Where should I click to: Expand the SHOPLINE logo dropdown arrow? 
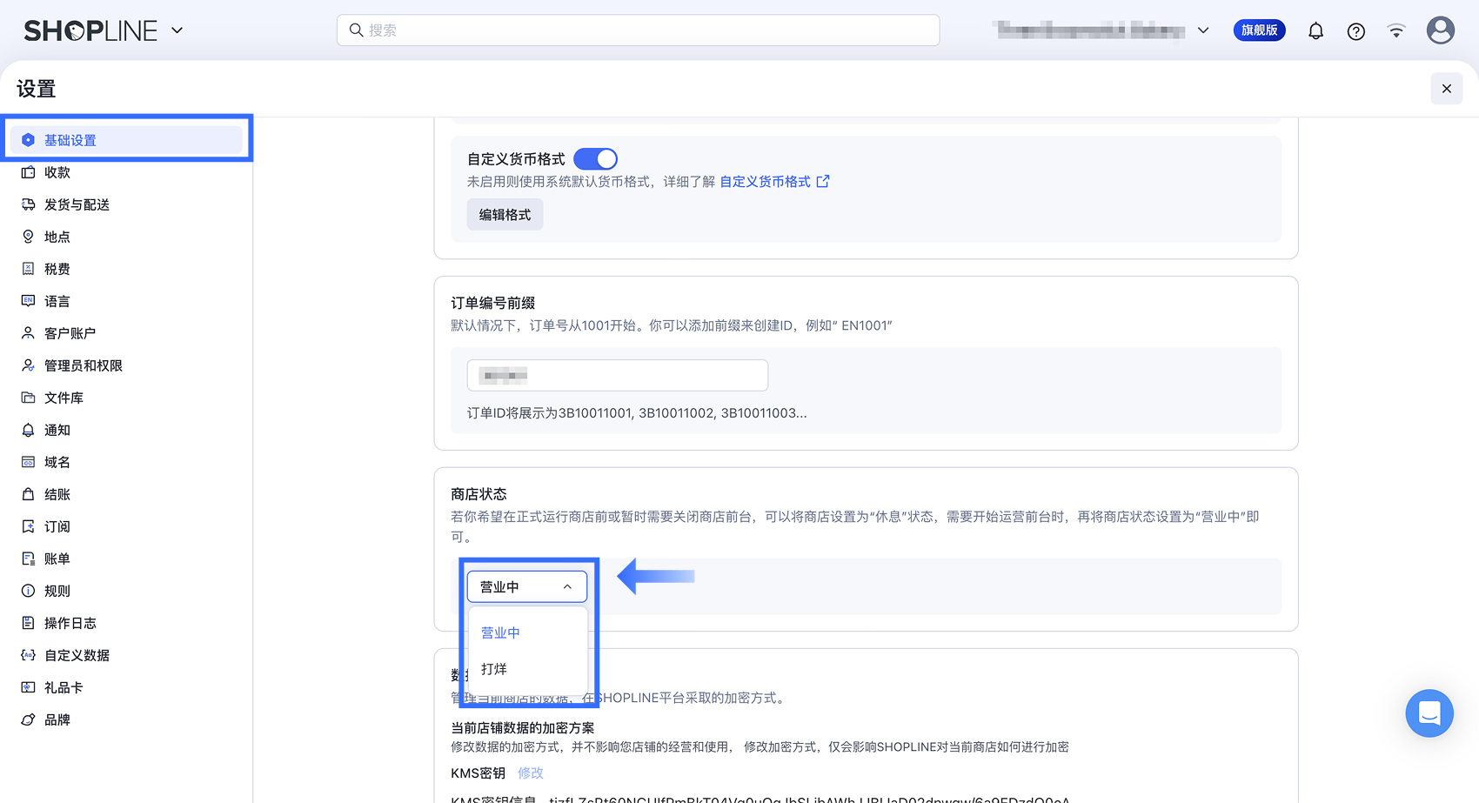tap(177, 30)
